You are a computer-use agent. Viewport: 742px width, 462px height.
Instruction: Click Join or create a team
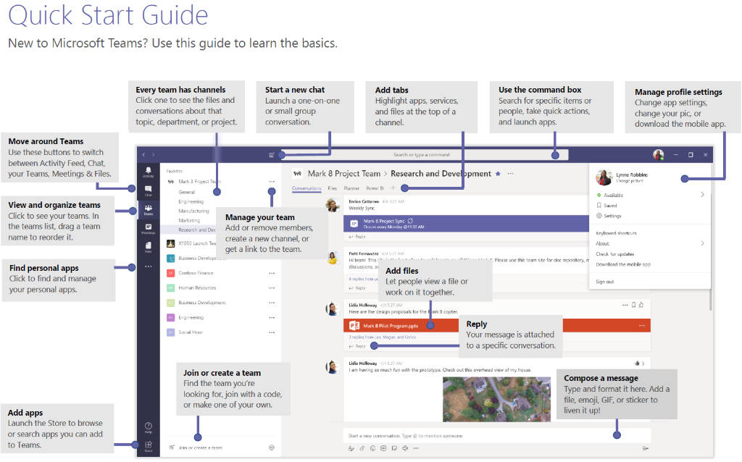click(200, 448)
